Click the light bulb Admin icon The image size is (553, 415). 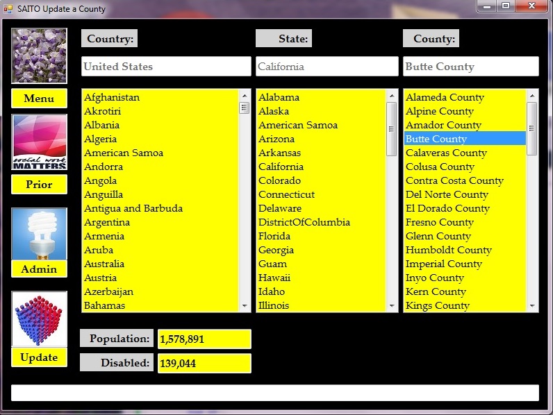click(x=39, y=234)
